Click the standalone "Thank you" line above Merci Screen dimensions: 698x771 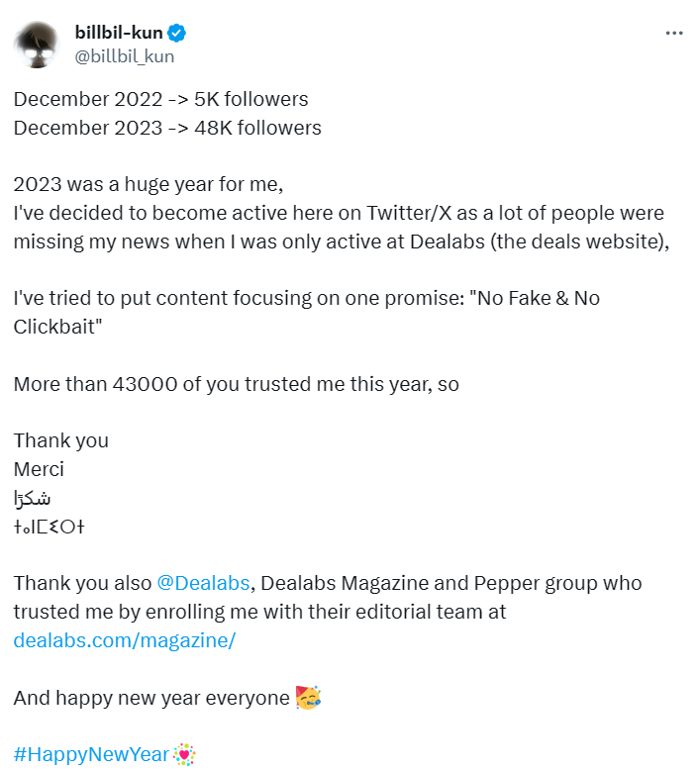61,441
